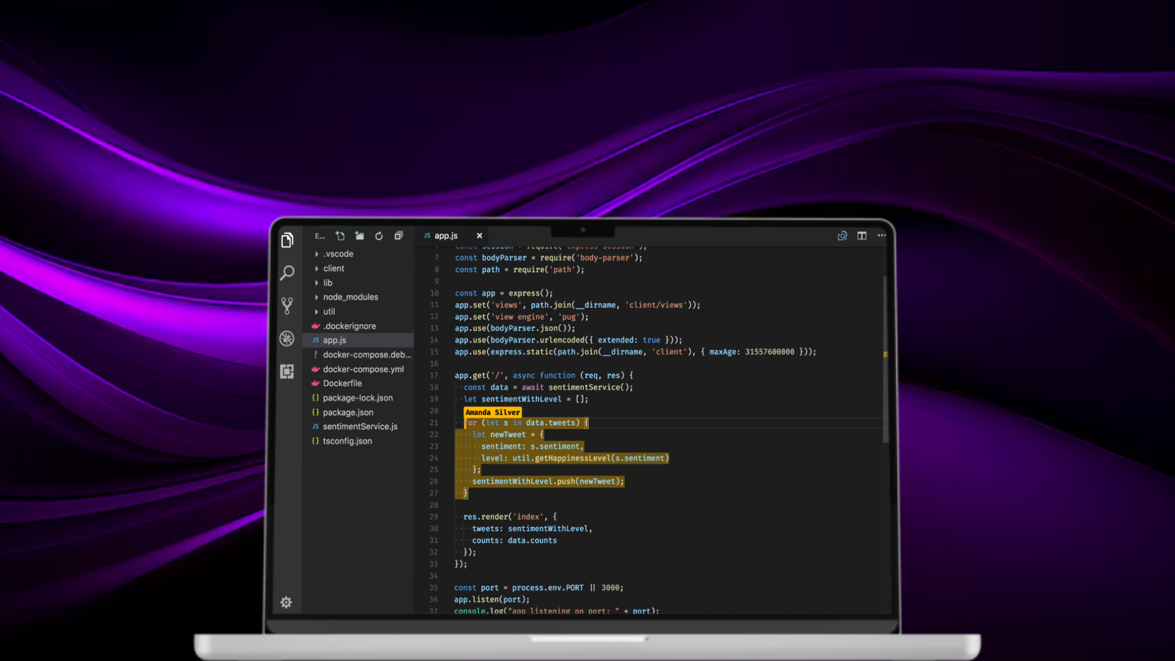Open the Search view
Viewport: 1175px width, 661px height.
[x=287, y=272]
